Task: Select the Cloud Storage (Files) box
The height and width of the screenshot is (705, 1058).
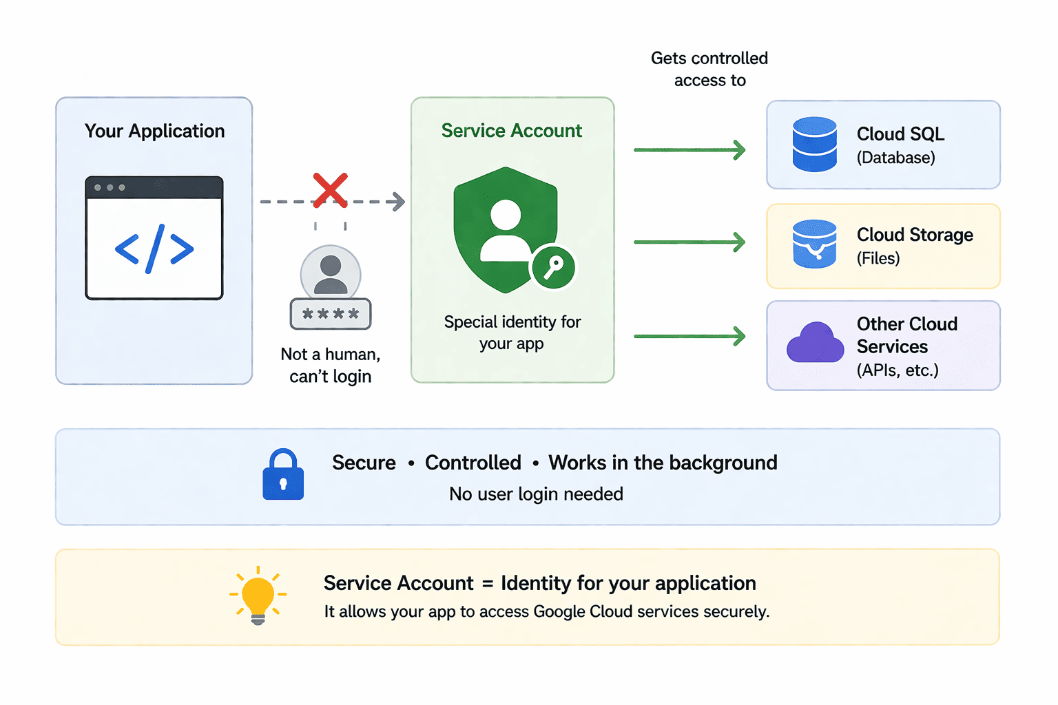Action: click(883, 246)
